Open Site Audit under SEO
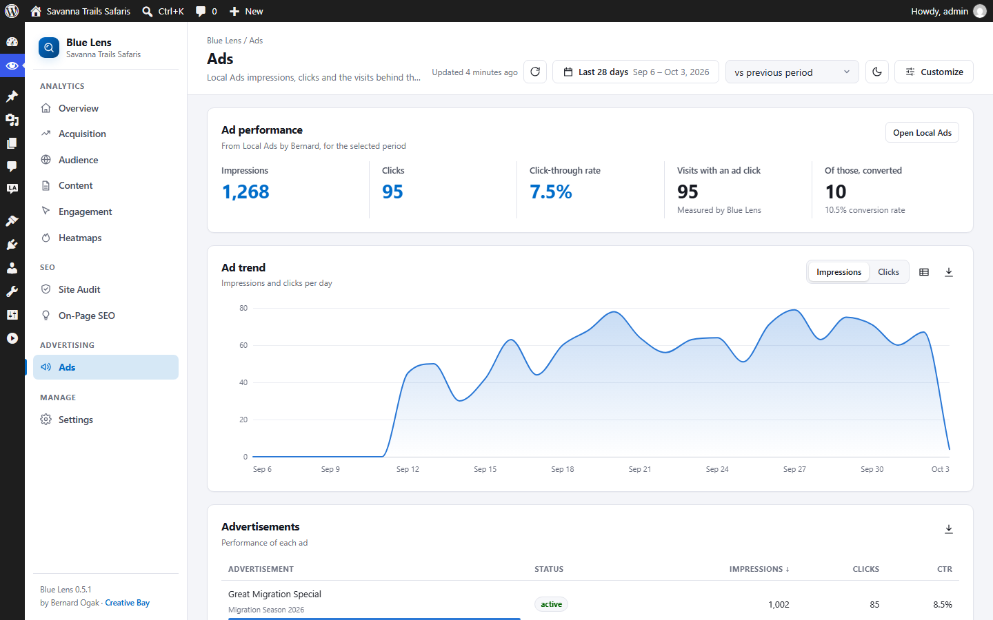The height and width of the screenshot is (620, 993). (106, 289)
